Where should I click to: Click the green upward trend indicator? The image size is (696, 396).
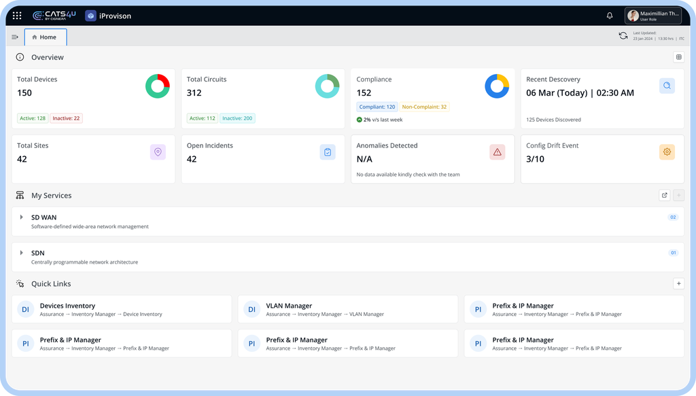point(359,120)
